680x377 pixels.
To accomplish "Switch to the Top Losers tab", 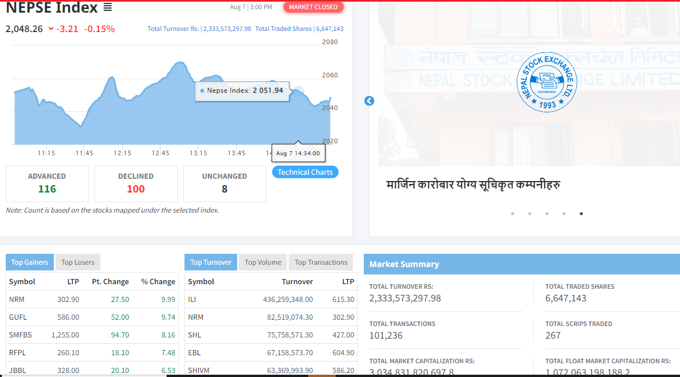I will click(x=78, y=262).
